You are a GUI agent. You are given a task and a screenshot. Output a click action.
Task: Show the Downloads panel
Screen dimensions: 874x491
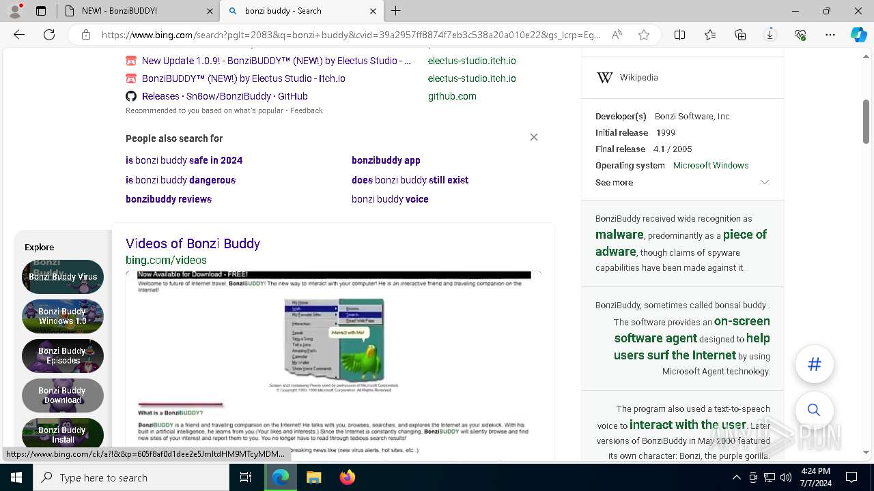(770, 35)
